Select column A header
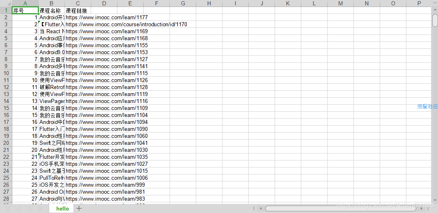This screenshot has width=438, height=213. (25, 3)
